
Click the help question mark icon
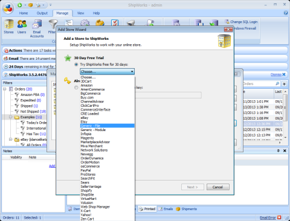[x=286, y=13]
